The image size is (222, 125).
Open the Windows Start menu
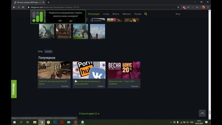pyautogui.click(x=15, y=122)
